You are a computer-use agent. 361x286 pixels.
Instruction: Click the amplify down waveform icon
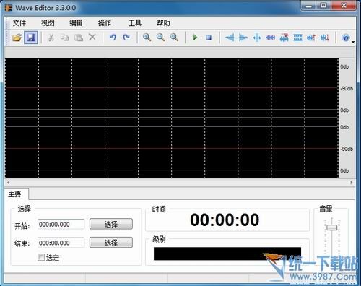click(325, 38)
